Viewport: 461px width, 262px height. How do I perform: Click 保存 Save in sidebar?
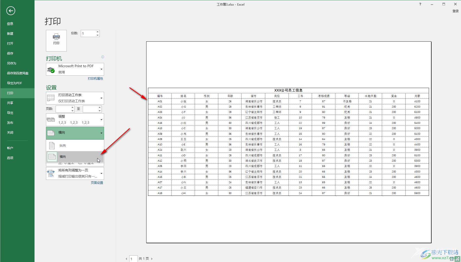(17, 53)
